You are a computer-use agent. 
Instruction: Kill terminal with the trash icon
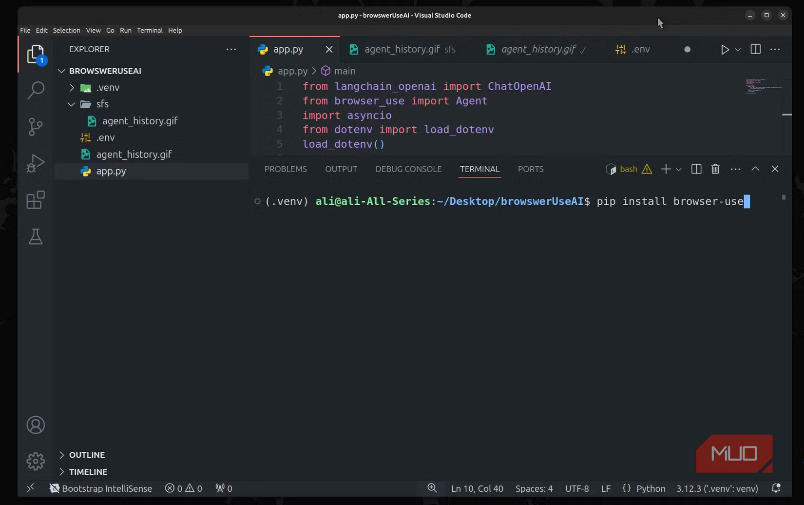click(x=715, y=169)
